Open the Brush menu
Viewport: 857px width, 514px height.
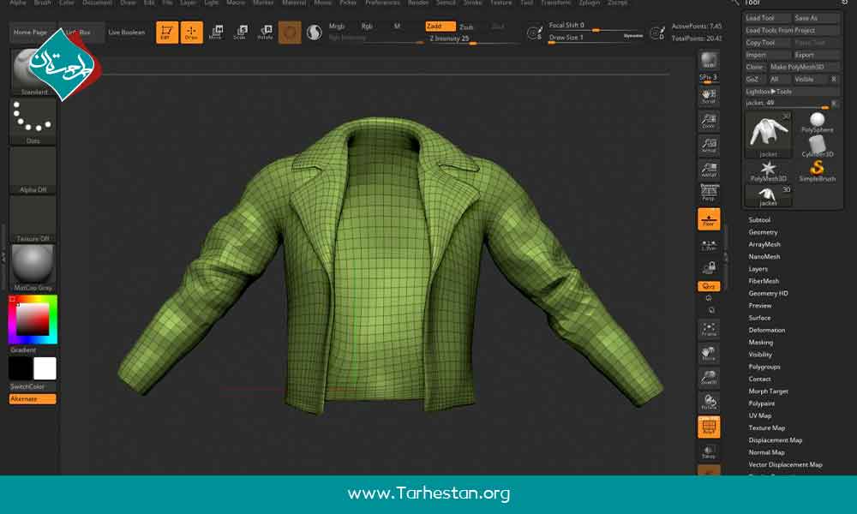click(x=42, y=3)
